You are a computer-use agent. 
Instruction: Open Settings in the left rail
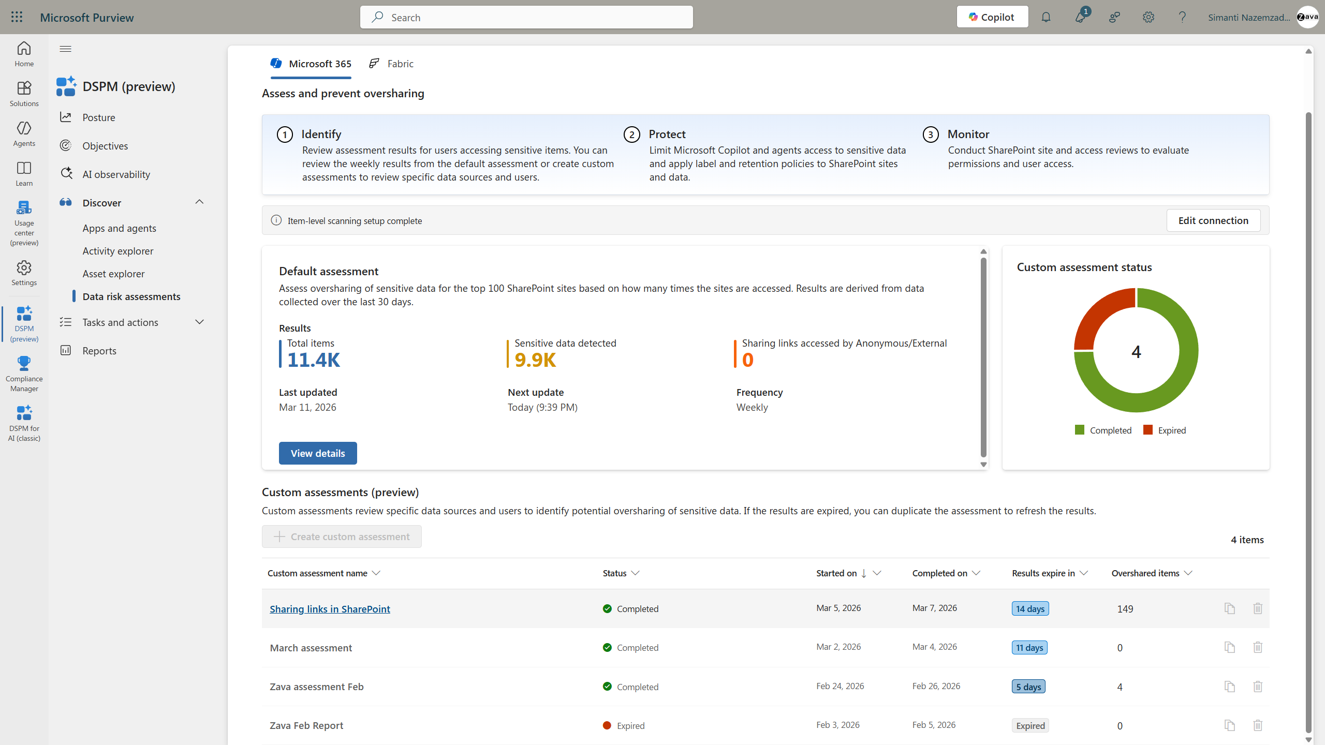tap(24, 273)
